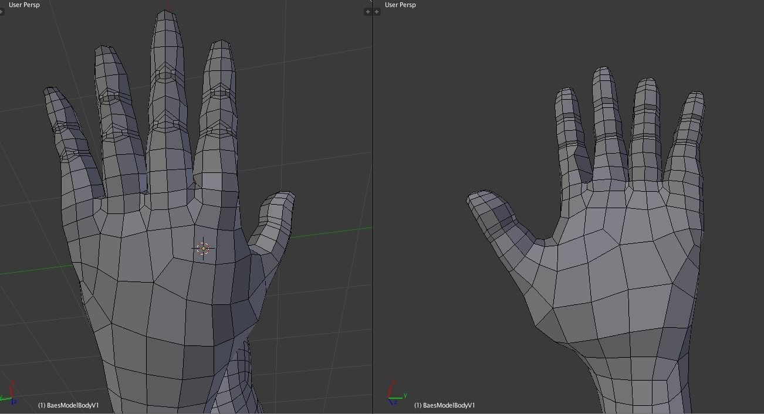Click 'User Persp' label in left viewport

pos(24,5)
